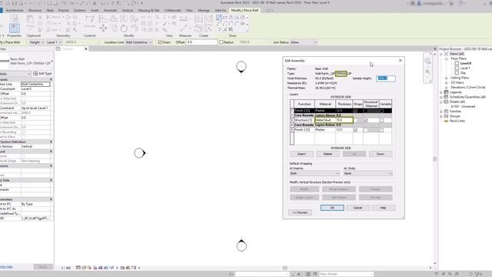The height and width of the screenshot is (277, 492).
Task: Click the Sample Height input field
Action: pyautogui.click(x=386, y=78)
